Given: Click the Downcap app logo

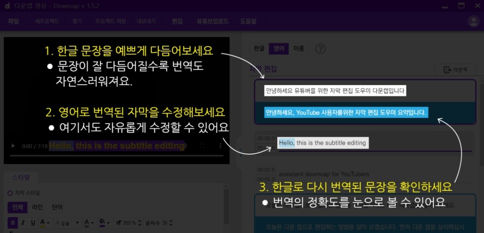Looking at the screenshot, I should click(8, 6).
